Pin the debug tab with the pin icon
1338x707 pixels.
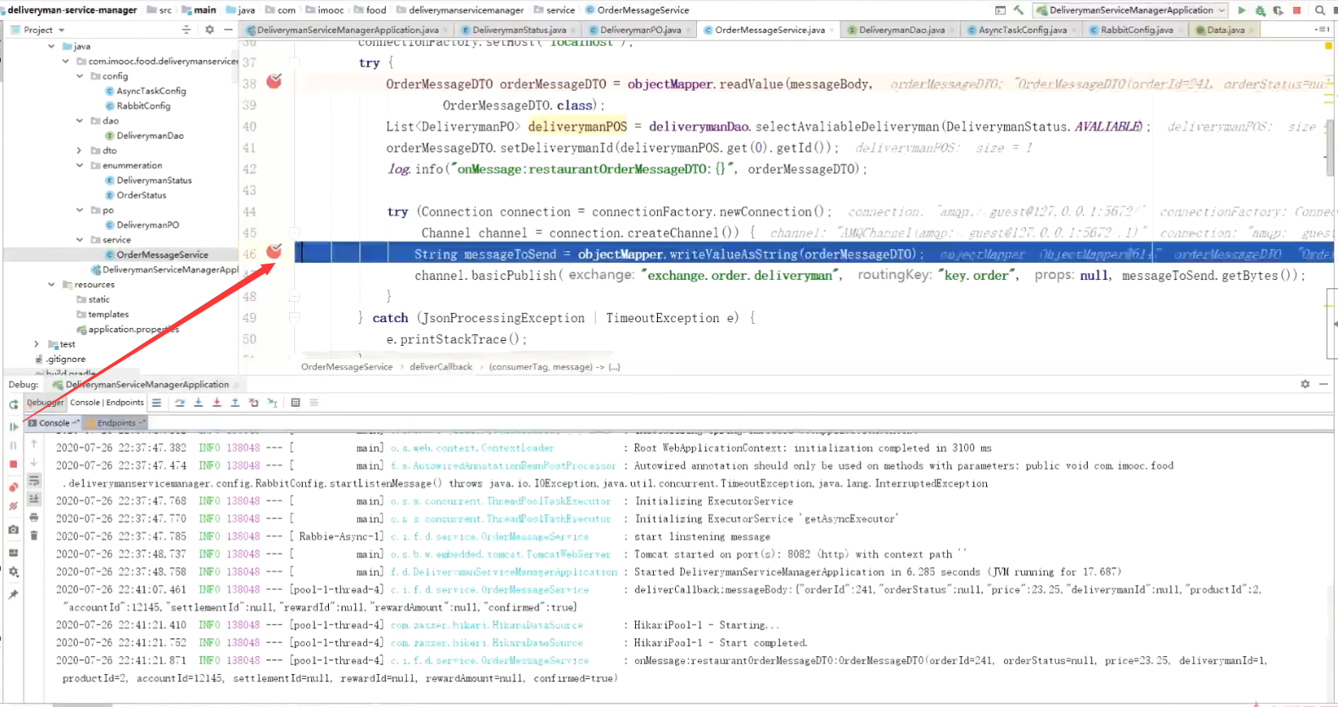click(x=14, y=594)
